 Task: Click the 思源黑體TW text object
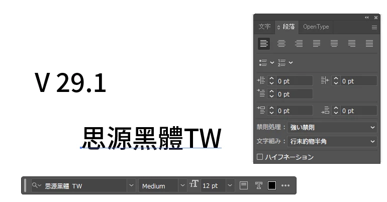152,138
